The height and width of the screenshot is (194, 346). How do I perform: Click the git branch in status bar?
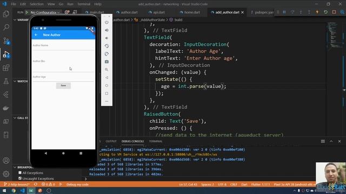[x=17, y=184]
